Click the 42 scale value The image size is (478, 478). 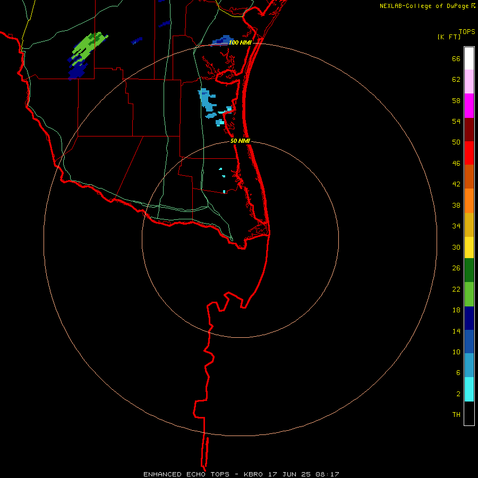click(x=456, y=184)
